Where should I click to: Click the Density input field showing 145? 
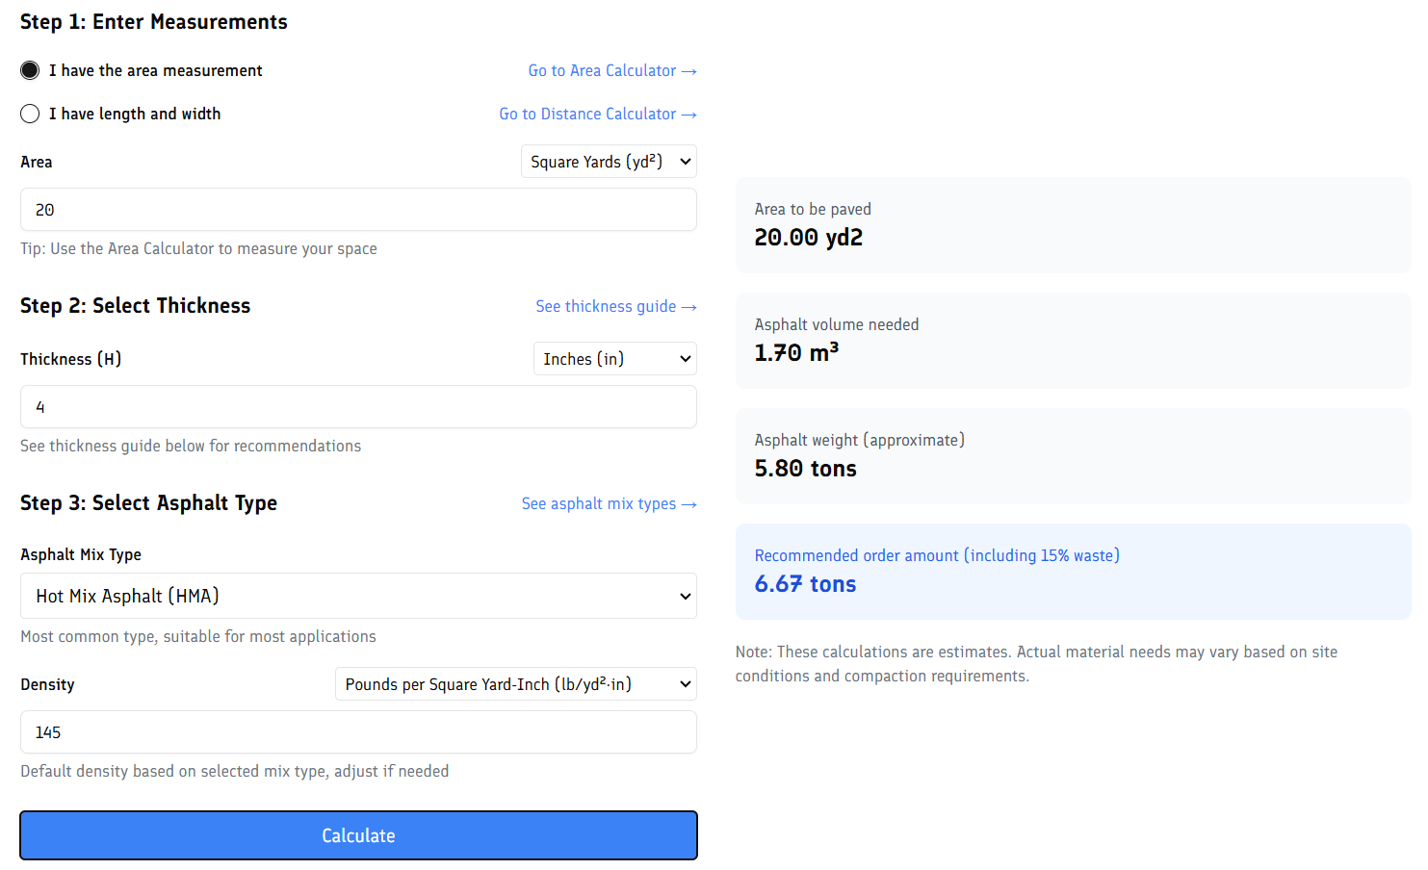coord(358,732)
